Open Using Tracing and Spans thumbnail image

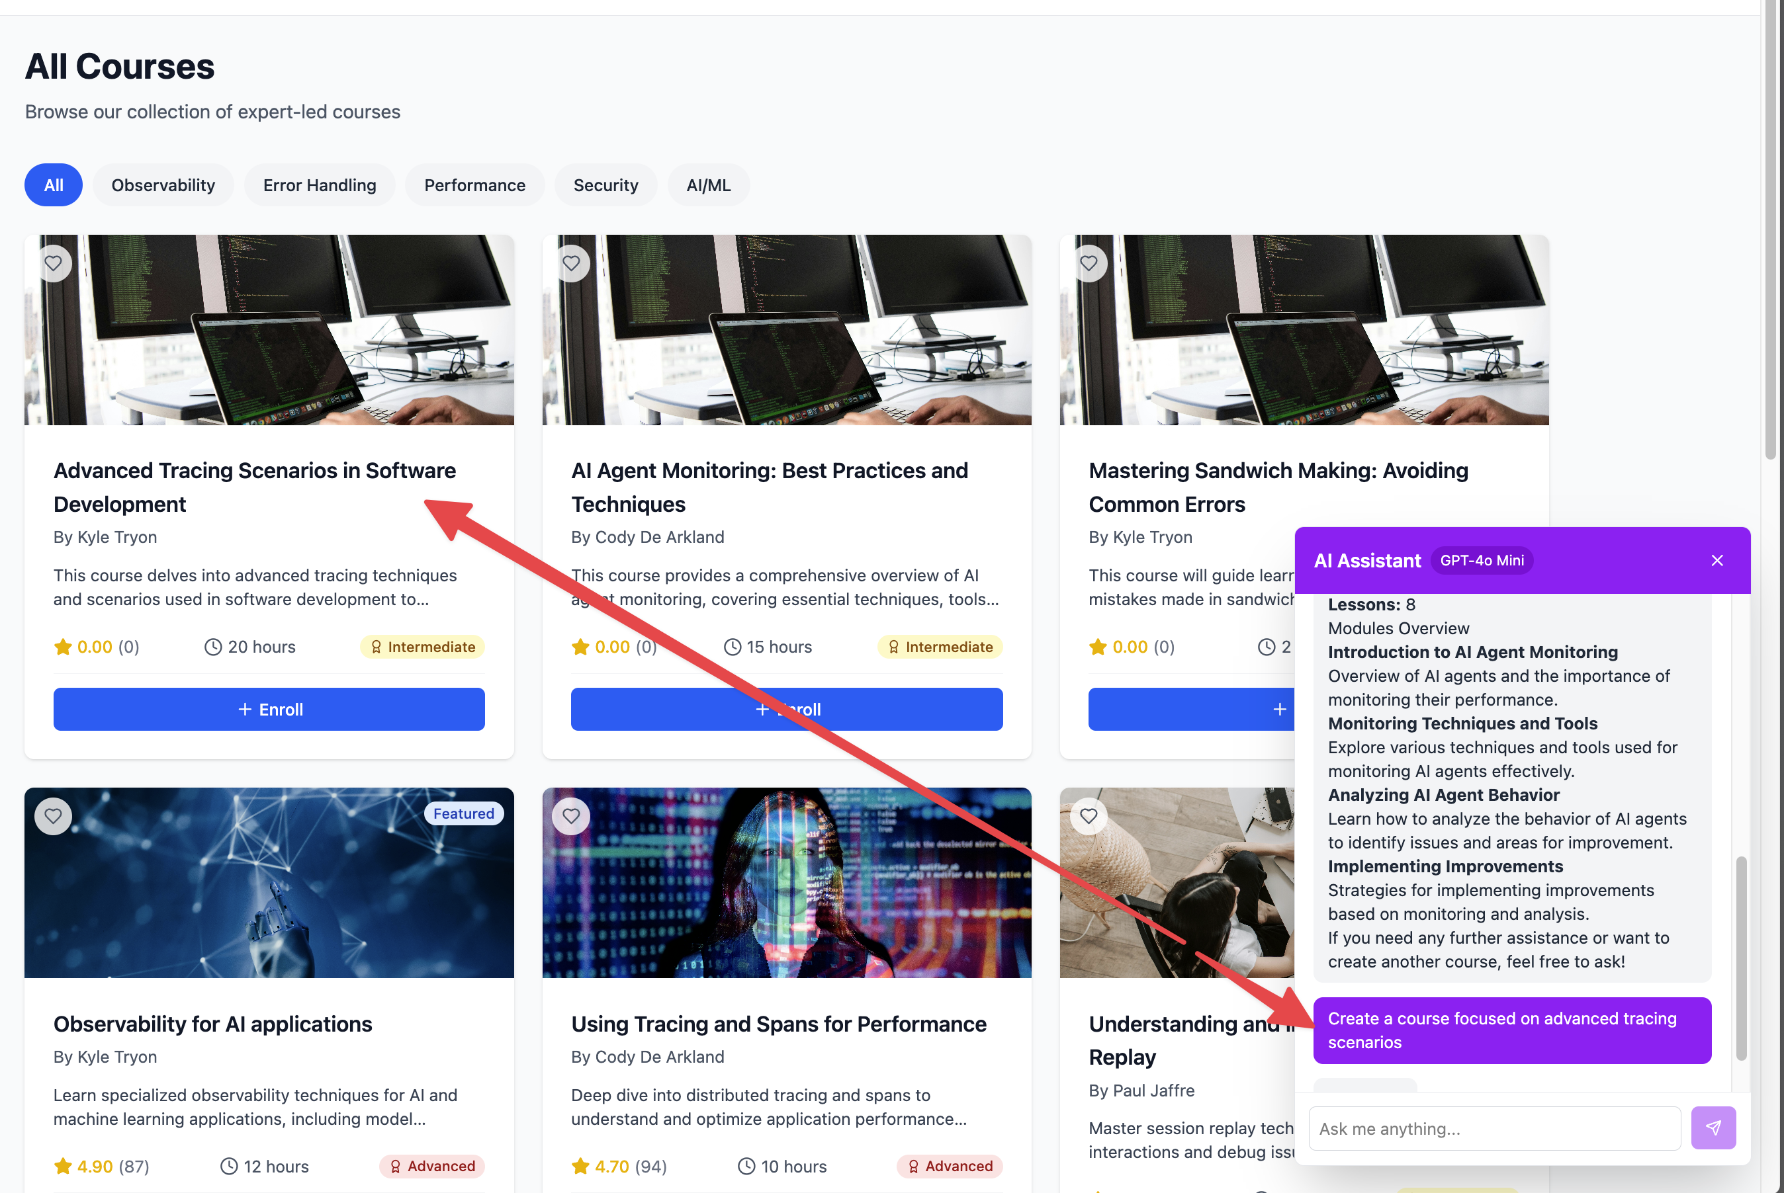(786, 883)
